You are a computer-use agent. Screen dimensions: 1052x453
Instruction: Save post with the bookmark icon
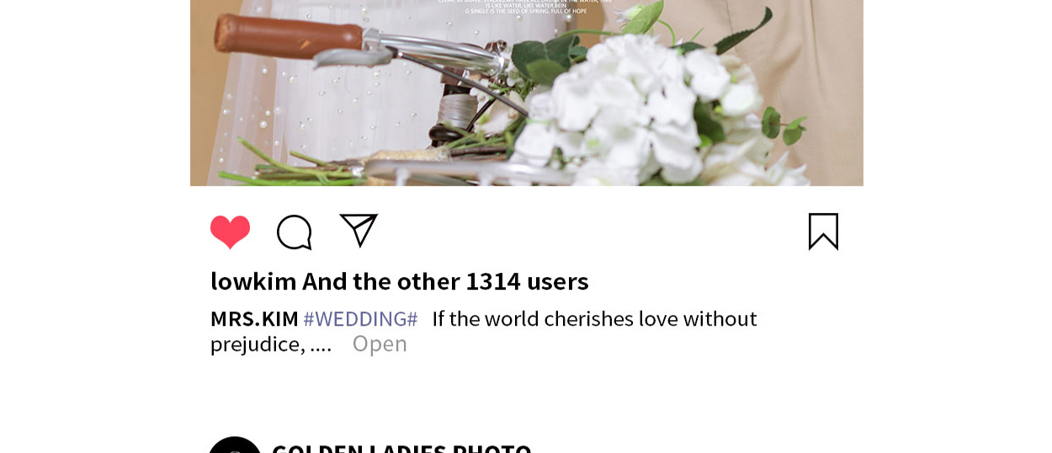pos(823,232)
